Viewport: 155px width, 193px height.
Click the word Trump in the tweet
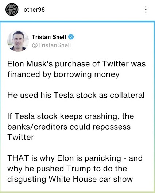click(79, 169)
